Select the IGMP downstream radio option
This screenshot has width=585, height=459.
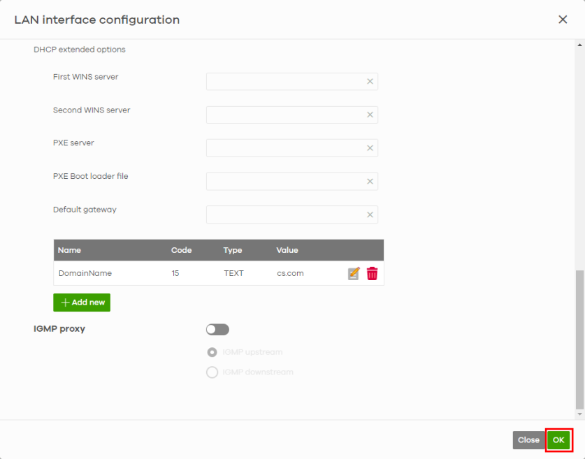[x=212, y=372]
